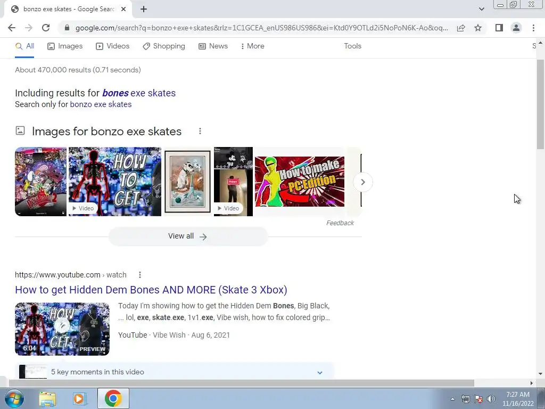The height and width of the screenshot is (409, 545).
Task: Click the Feedback link under images
Action: [340, 223]
